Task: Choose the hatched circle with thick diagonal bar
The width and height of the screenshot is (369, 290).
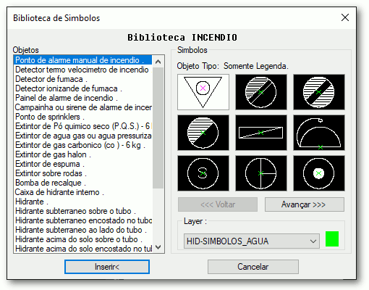Action: click(319, 92)
